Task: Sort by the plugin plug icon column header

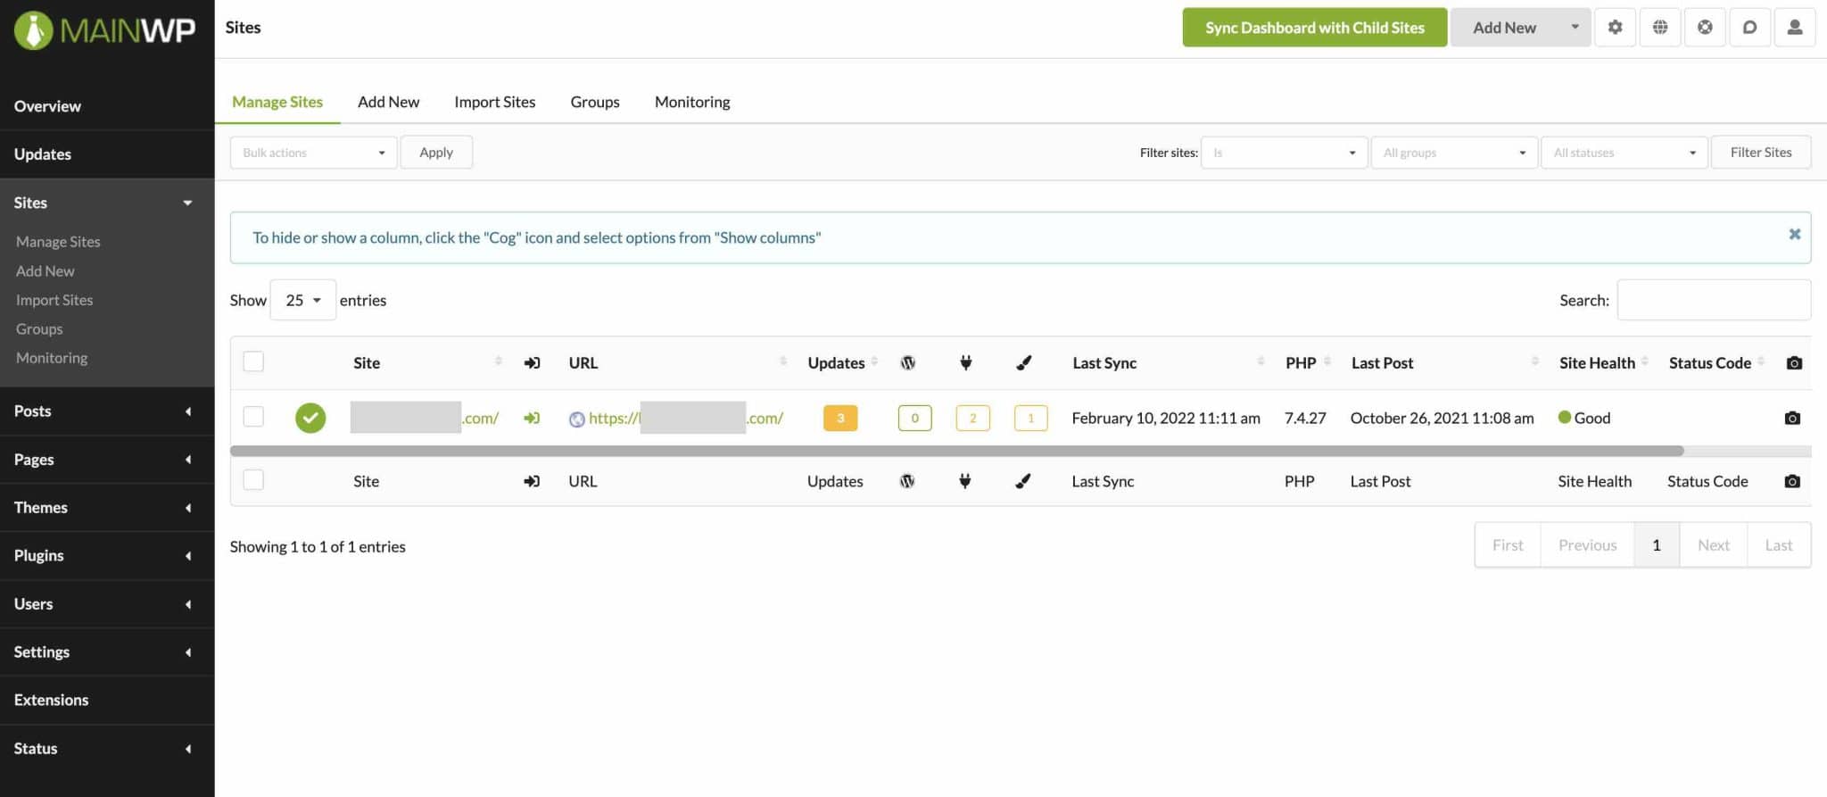Action: point(965,362)
